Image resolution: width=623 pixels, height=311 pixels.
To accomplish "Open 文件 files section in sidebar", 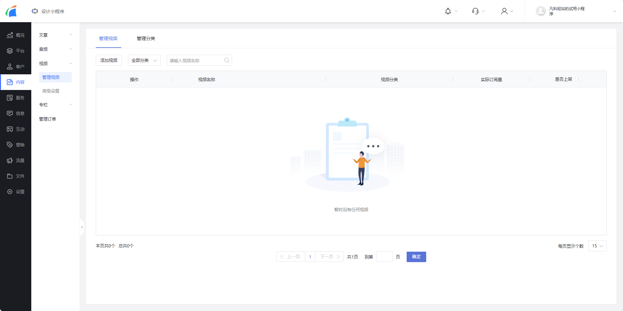I will tap(16, 176).
